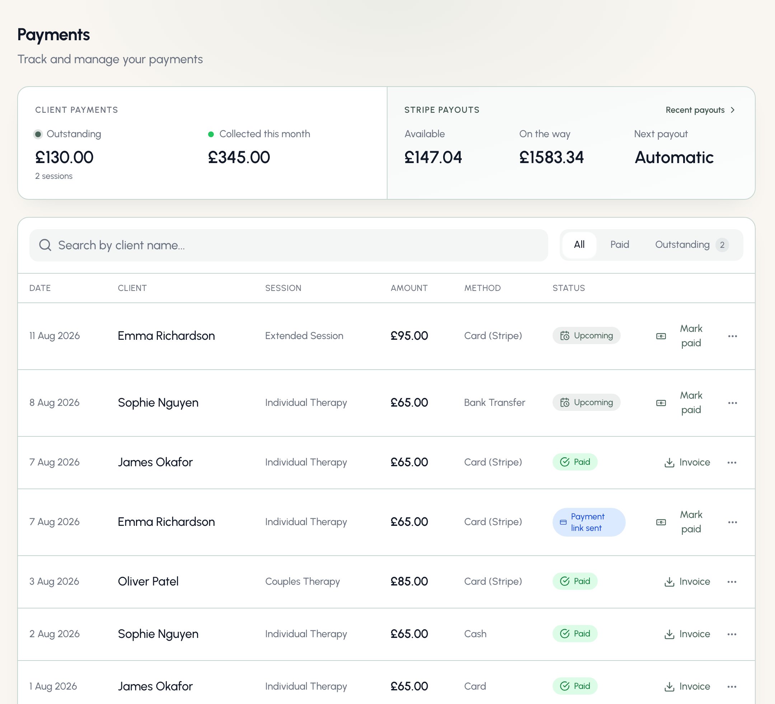Click the 2 sessions label
This screenshot has width=775, height=704.
pyautogui.click(x=54, y=176)
